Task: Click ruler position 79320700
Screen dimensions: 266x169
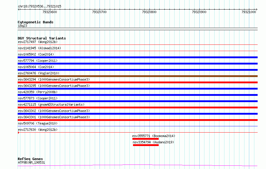Action: pyautogui.click(x=100, y=12)
